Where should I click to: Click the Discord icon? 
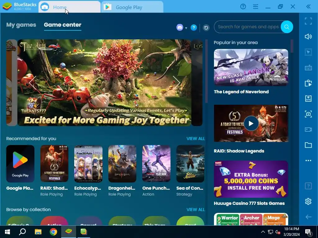coord(180,27)
